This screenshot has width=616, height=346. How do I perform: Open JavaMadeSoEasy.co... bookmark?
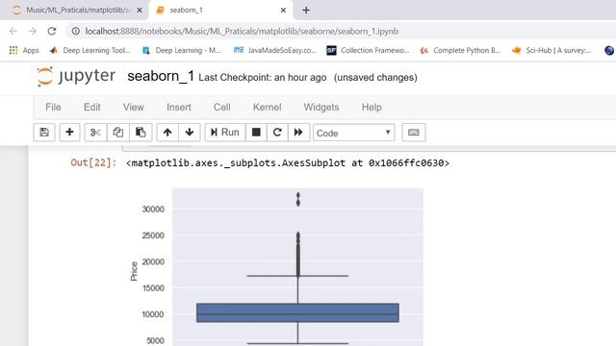274,50
